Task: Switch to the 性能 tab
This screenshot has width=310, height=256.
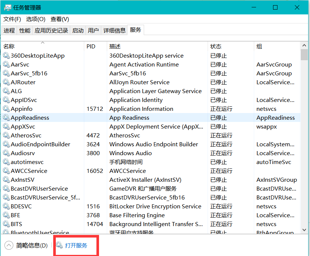Action: [x=25, y=30]
